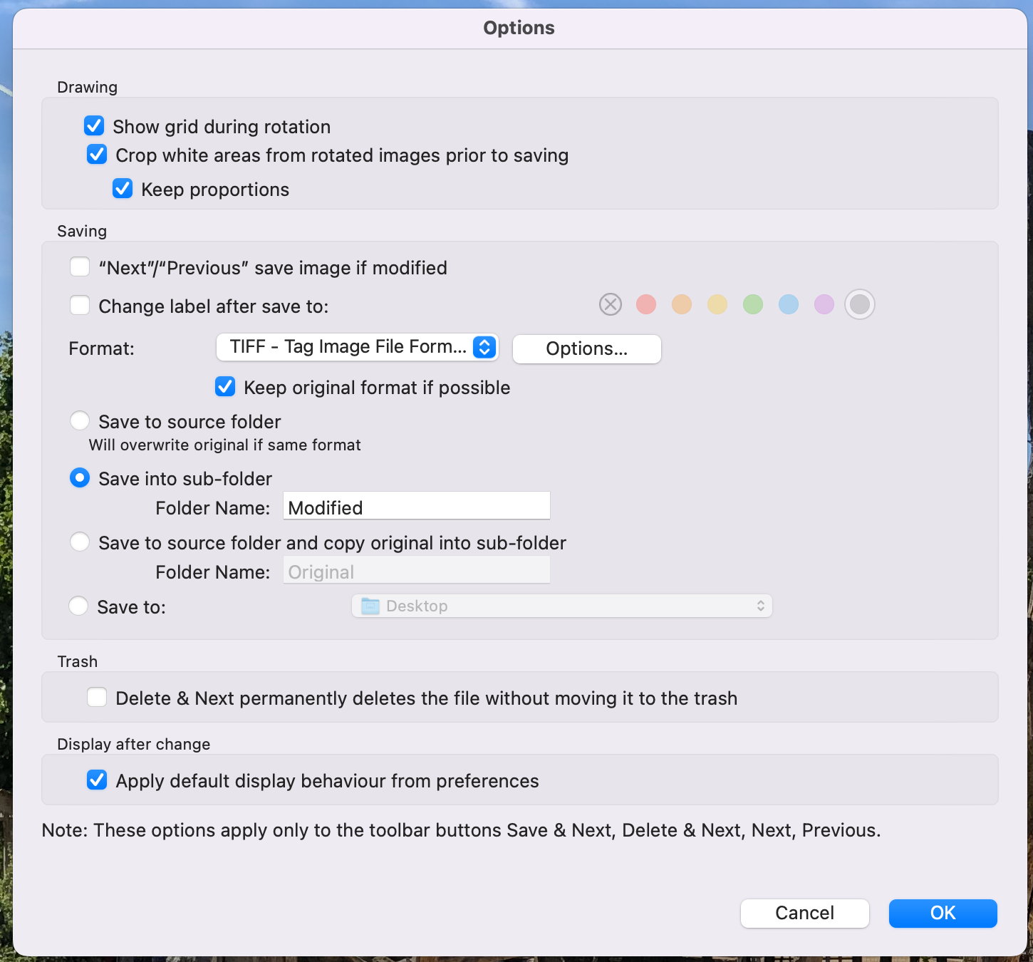Open the Format dropdown showing TIFF
The image size is (1033, 962).
coord(357,347)
